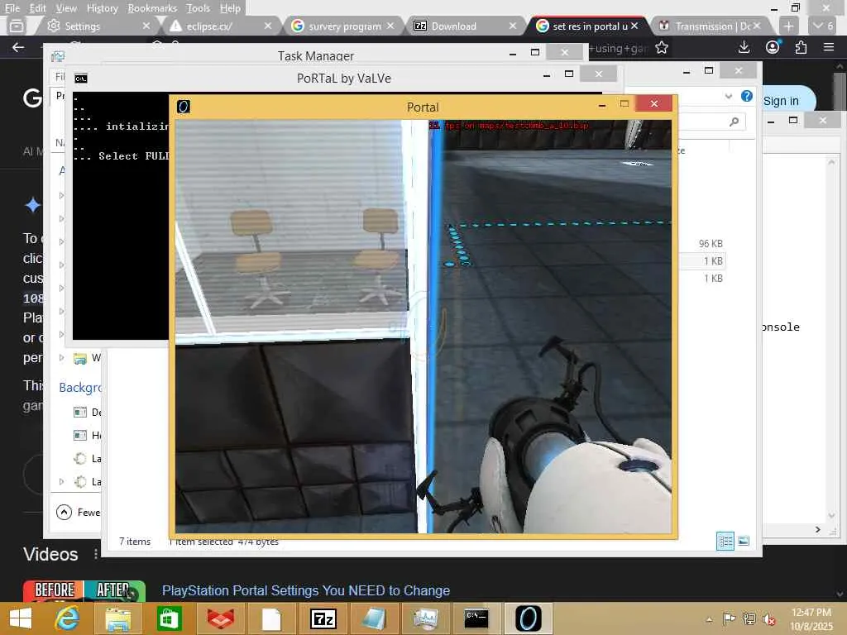The image size is (847, 635).
Task: Switch File Explorer to details view
Action: coord(725,541)
